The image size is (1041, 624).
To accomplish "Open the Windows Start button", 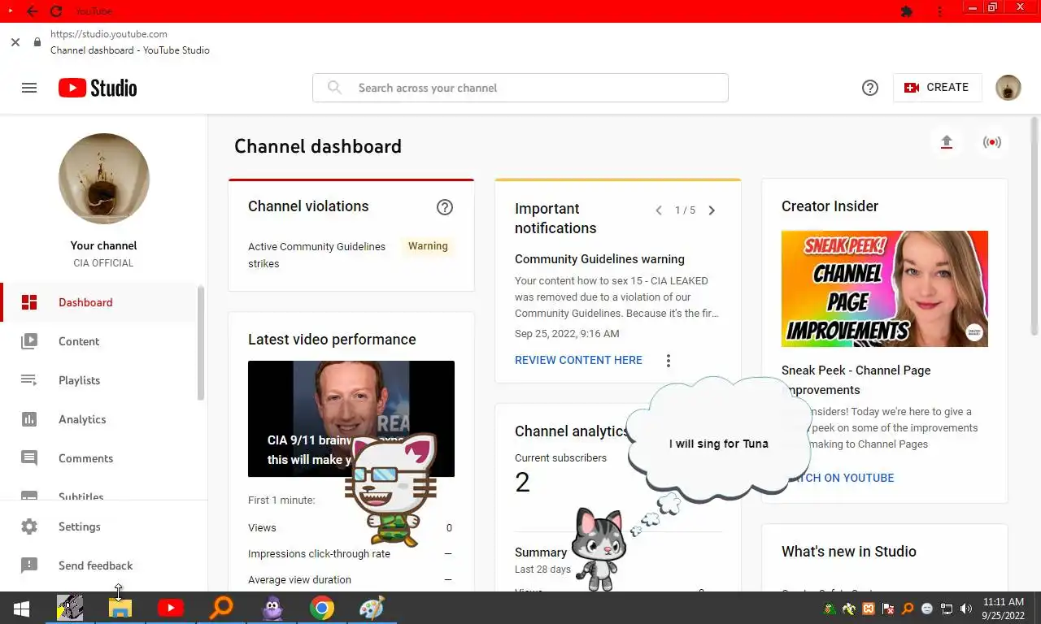I will (21, 608).
